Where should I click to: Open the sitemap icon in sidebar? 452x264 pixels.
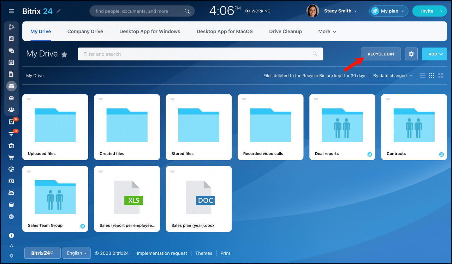coord(11,246)
